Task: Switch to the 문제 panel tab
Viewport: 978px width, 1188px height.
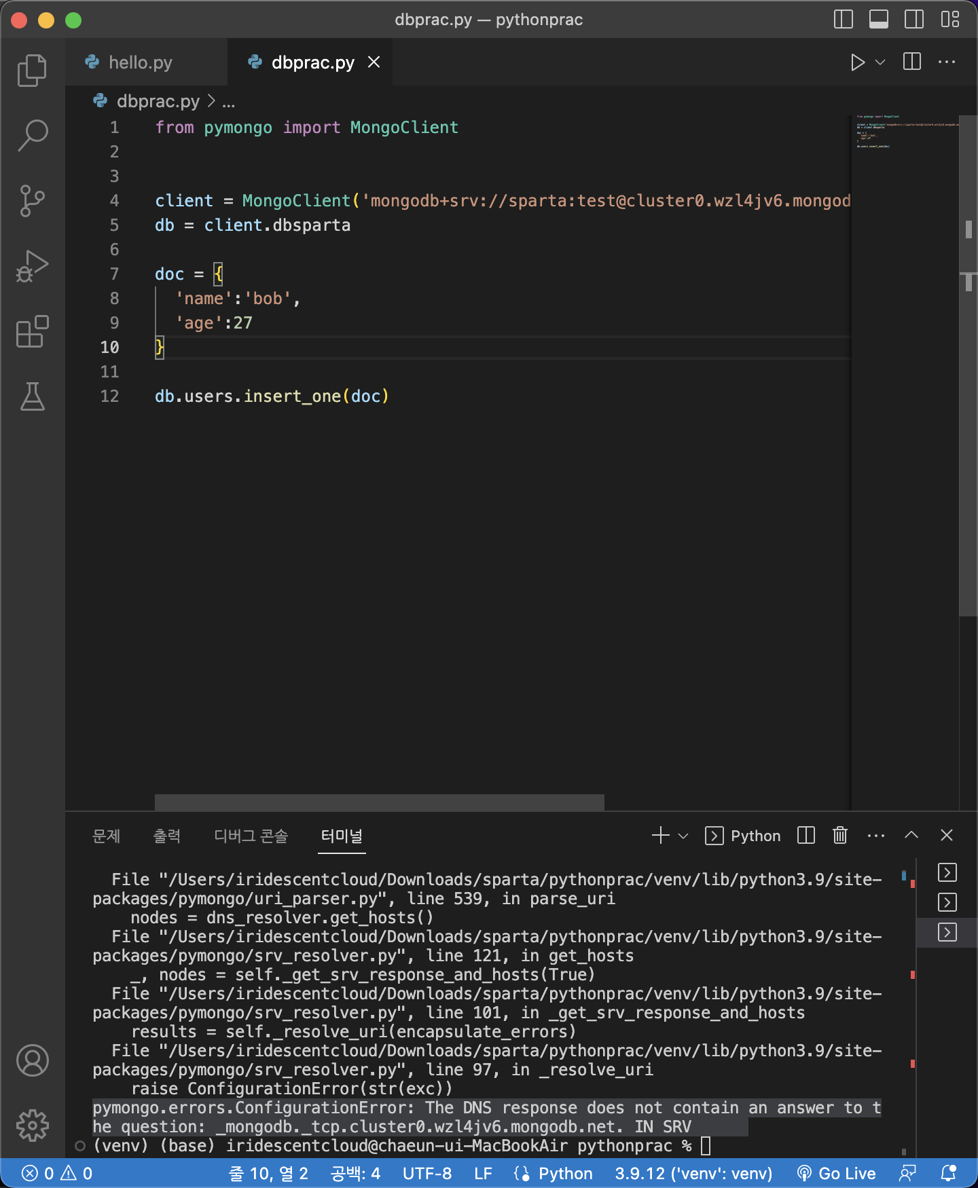Action: tap(107, 836)
